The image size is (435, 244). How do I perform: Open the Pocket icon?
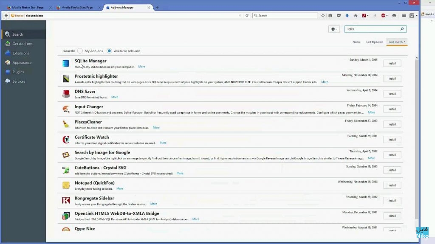[x=339, y=16]
